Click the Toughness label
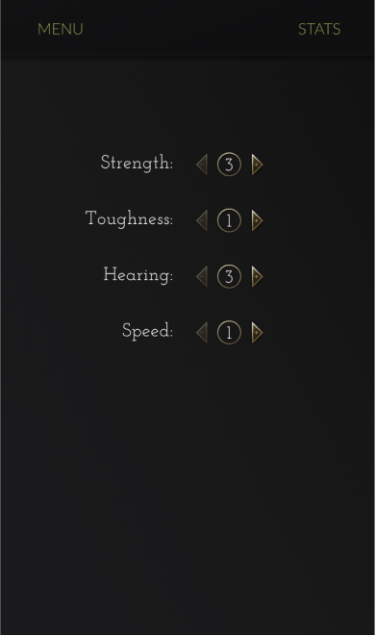Viewport: 376px width, 636px height. pyautogui.click(x=129, y=219)
